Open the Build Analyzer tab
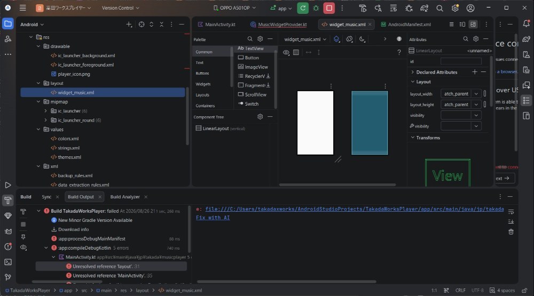This screenshot has width=534, height=296. pyautogui.click(x=124, y=197)
